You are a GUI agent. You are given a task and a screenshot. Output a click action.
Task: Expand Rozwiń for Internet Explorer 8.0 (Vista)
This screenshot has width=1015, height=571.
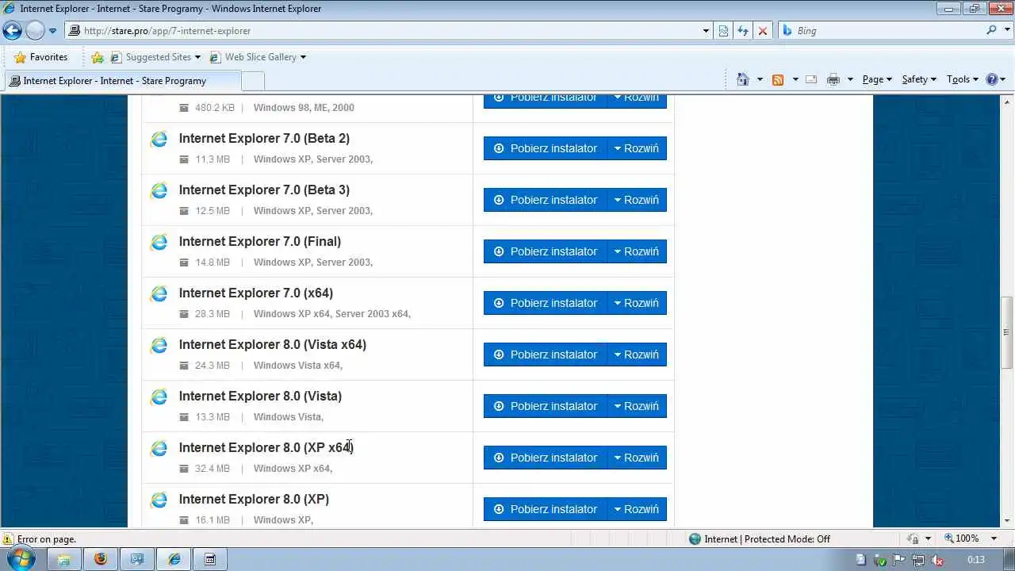[x=637, y=406]
